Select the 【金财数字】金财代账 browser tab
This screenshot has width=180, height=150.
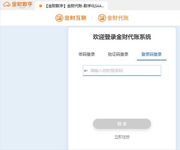tap(72, 6)
